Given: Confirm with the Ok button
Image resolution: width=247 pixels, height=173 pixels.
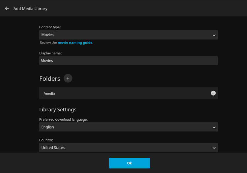Looking at the screenshot, I should [x=129, y=163].
